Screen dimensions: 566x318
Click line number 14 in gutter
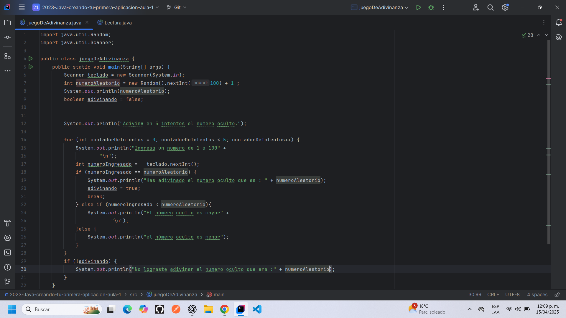point(24,140)
